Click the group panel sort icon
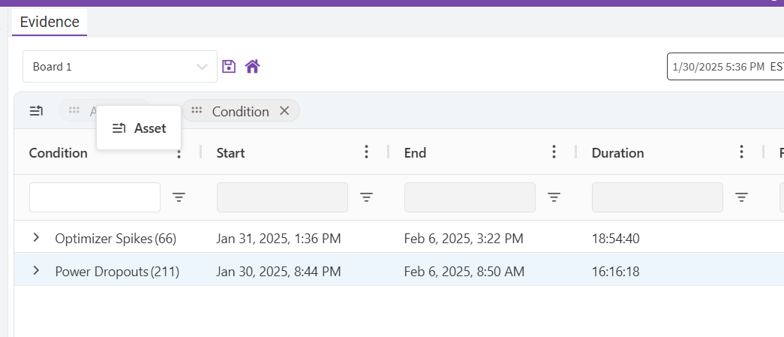Viewport: 784px width, 337px height. (x=36, y=111)
